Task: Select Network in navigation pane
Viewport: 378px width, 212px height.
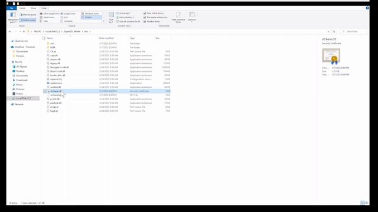Action: coord(17,104)
